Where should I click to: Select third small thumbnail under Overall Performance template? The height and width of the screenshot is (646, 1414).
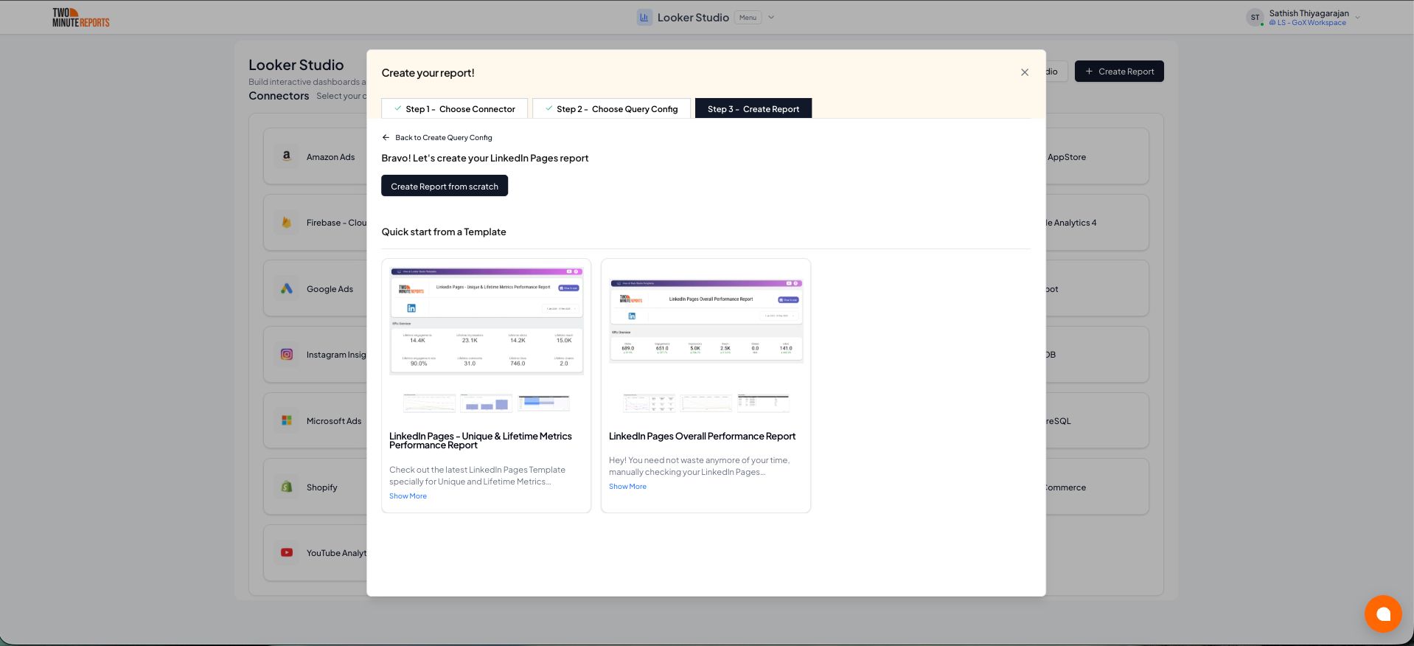coord(763,403)
